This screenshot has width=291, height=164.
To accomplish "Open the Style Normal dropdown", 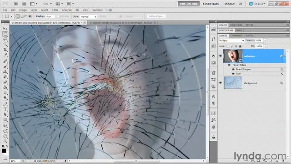I will tap(89, 16).
